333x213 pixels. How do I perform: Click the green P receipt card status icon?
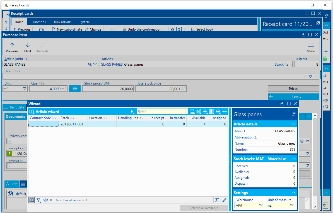(9, 153)
